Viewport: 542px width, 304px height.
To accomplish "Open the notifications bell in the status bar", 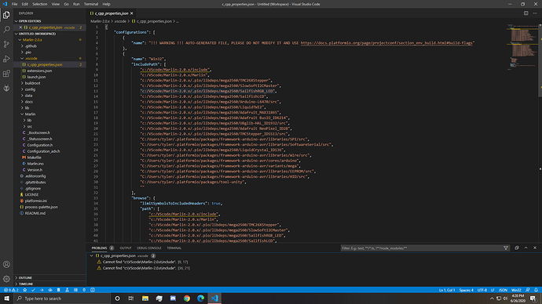I will [x=537, y=290].
